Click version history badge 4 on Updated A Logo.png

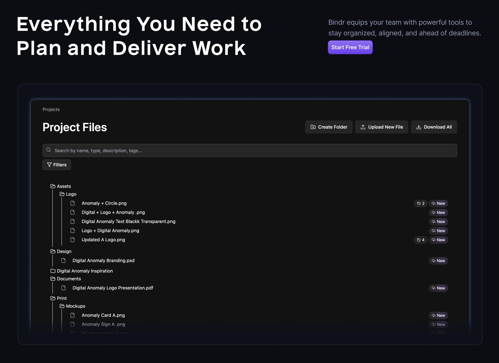pos(420,240)
